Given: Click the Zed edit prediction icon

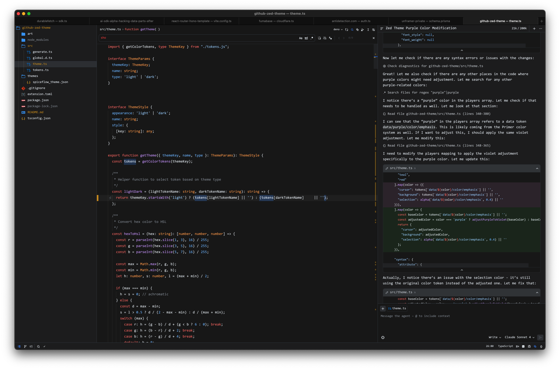Looking at the screenshot, I should pyautogui.click(x=517, y=346).
